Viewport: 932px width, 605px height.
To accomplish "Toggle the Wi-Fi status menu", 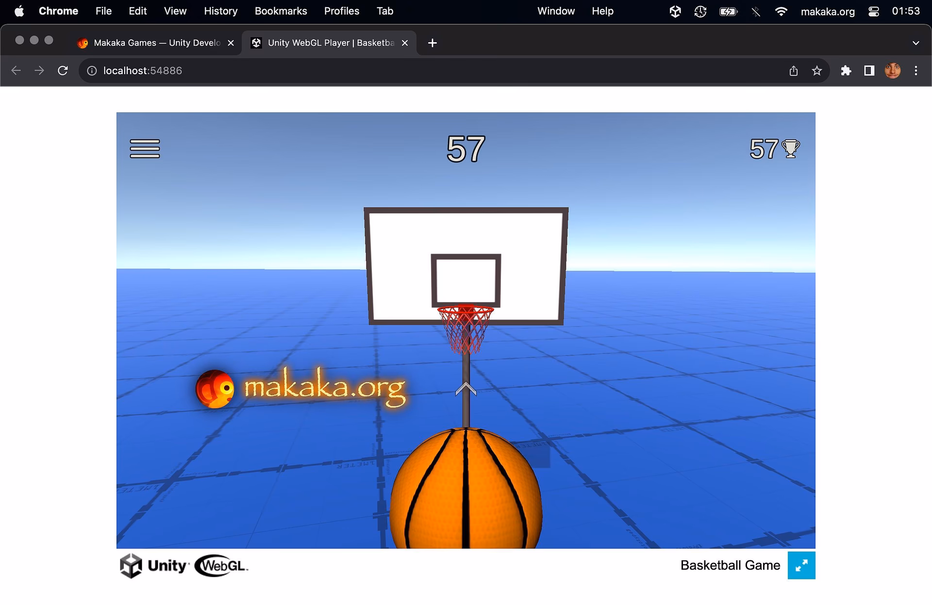I will coord(782,11).
